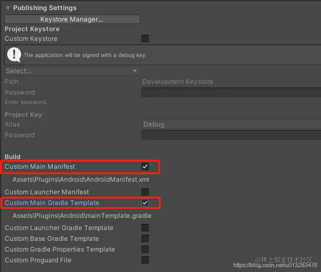
Task: Enable the Custom Keystore checkbox
Action: 145,39
